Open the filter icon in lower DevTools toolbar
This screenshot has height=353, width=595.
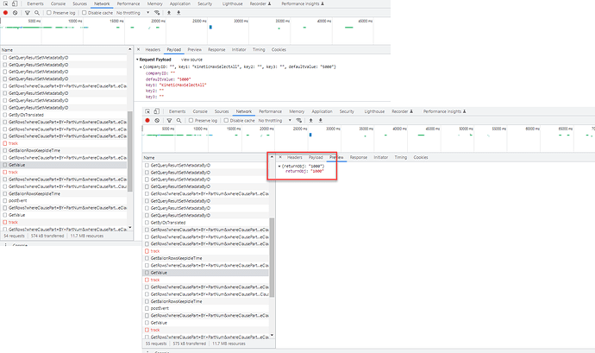pos(169,121)
